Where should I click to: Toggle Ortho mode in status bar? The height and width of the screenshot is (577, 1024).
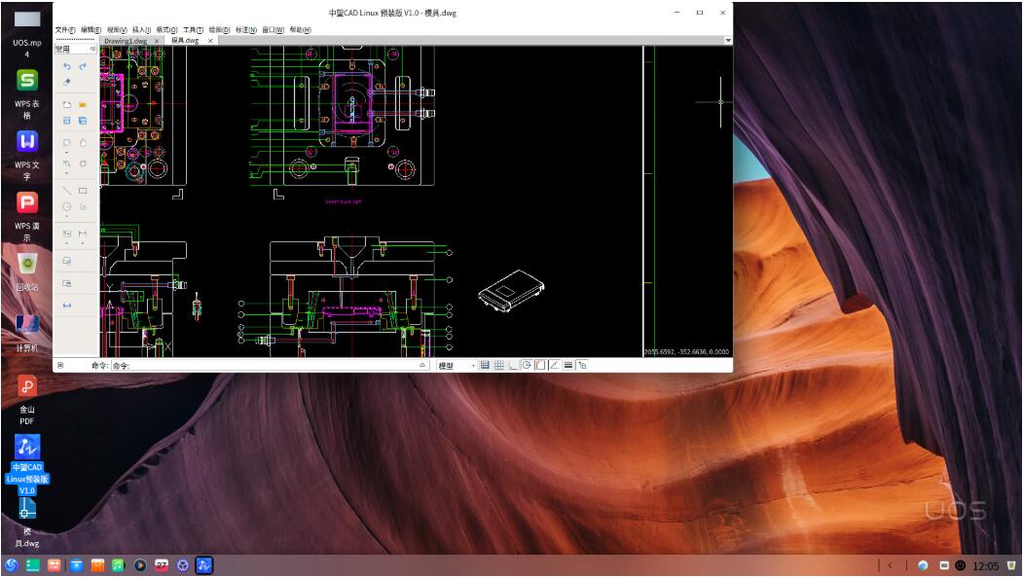tap(513, 366)
